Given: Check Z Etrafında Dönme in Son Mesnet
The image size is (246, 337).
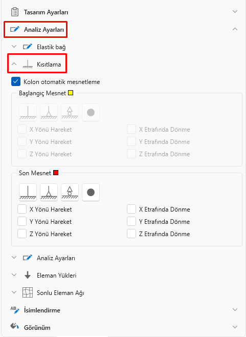Looking at the screenshot, I should tap(131, 234).
